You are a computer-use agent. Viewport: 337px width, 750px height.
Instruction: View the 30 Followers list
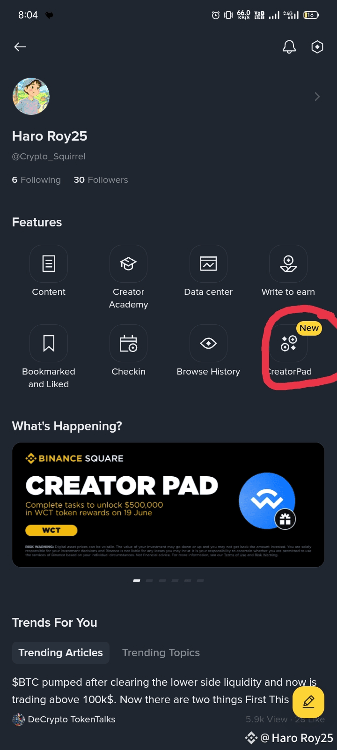[x=101, y=180]
